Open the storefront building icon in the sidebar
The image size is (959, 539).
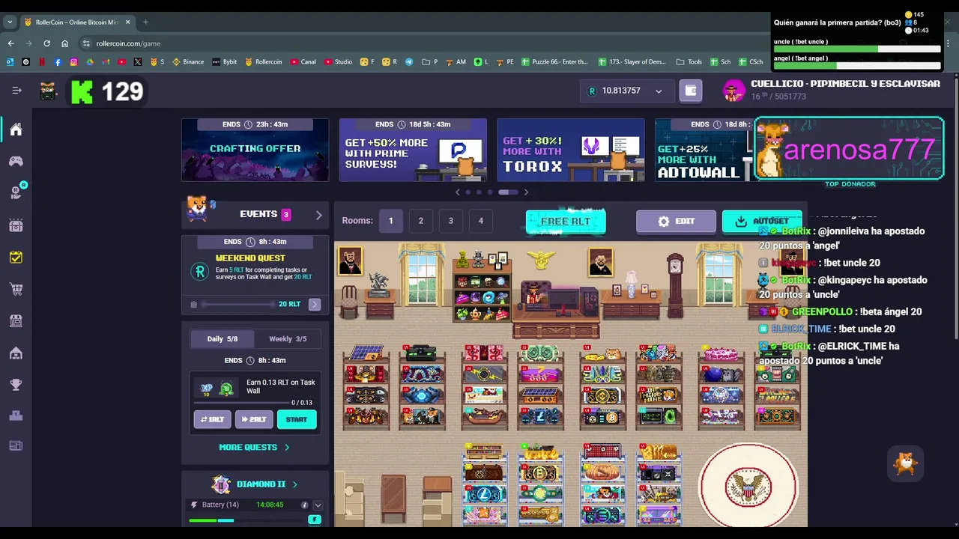coord(16,320)
